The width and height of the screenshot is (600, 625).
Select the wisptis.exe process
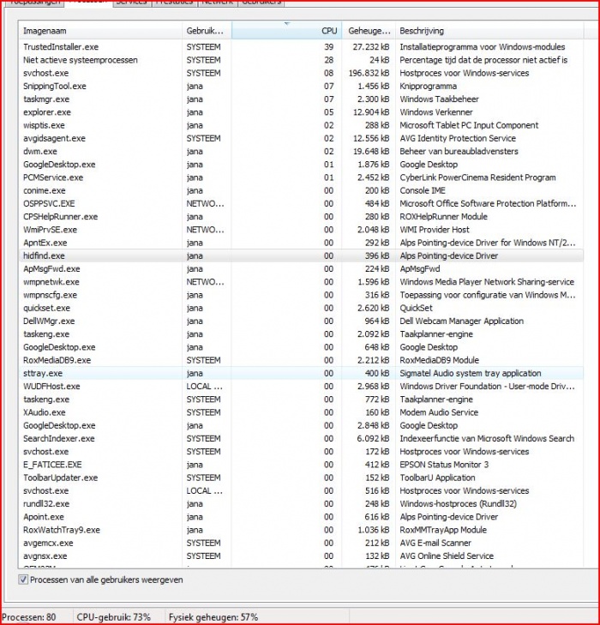(301, 125)
